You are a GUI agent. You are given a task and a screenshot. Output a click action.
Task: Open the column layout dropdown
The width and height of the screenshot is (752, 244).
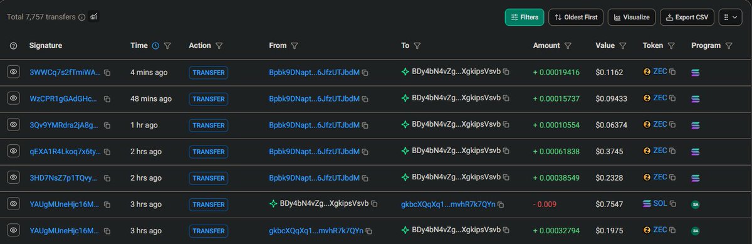tap(730, 18)
